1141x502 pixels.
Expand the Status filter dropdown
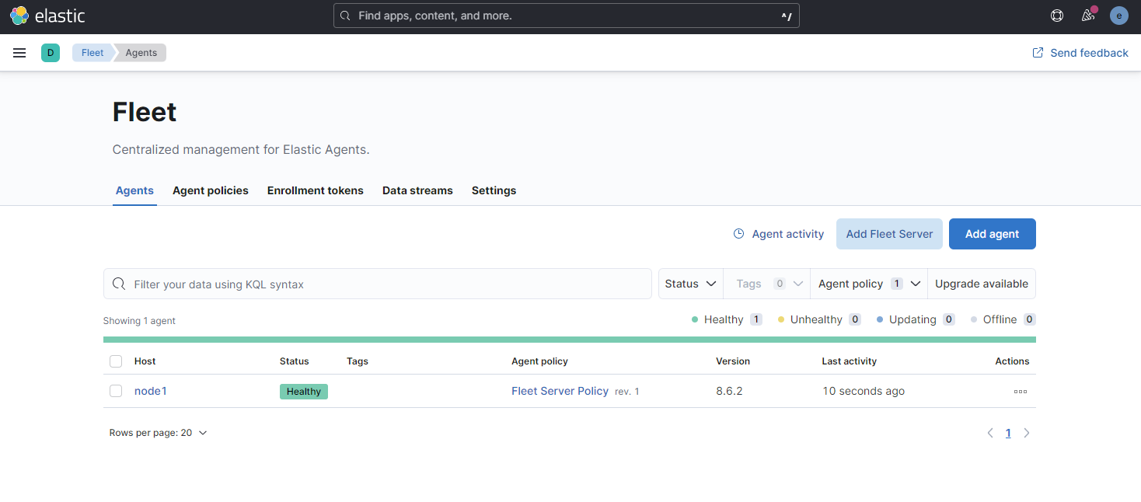[x=690, y=284]
